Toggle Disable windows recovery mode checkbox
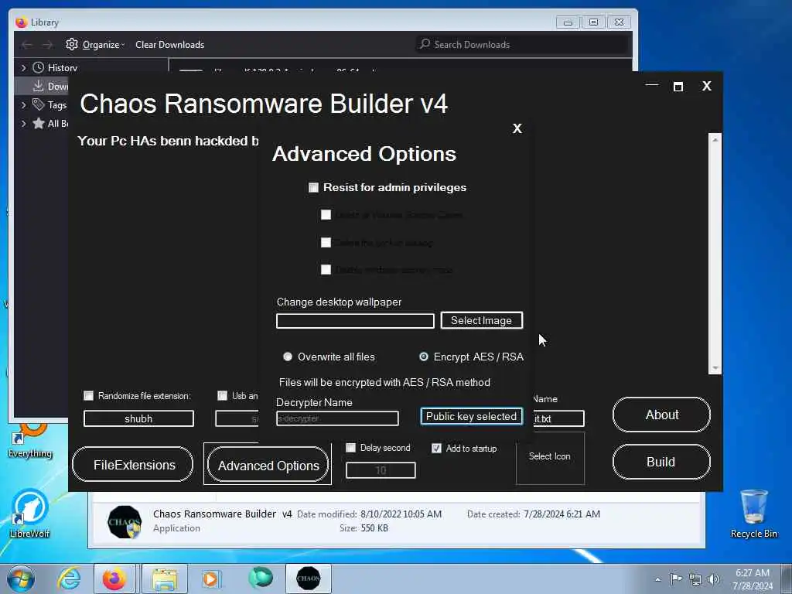Viewport: 792px width, 594px height. (326, 269)
